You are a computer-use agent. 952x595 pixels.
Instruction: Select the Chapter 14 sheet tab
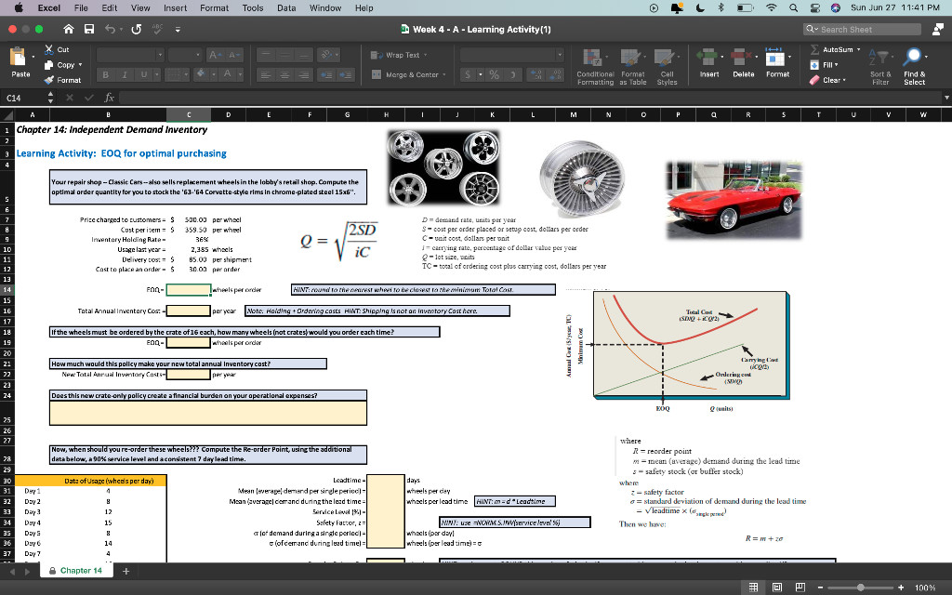pyautogui.click(x=80, y=571)
